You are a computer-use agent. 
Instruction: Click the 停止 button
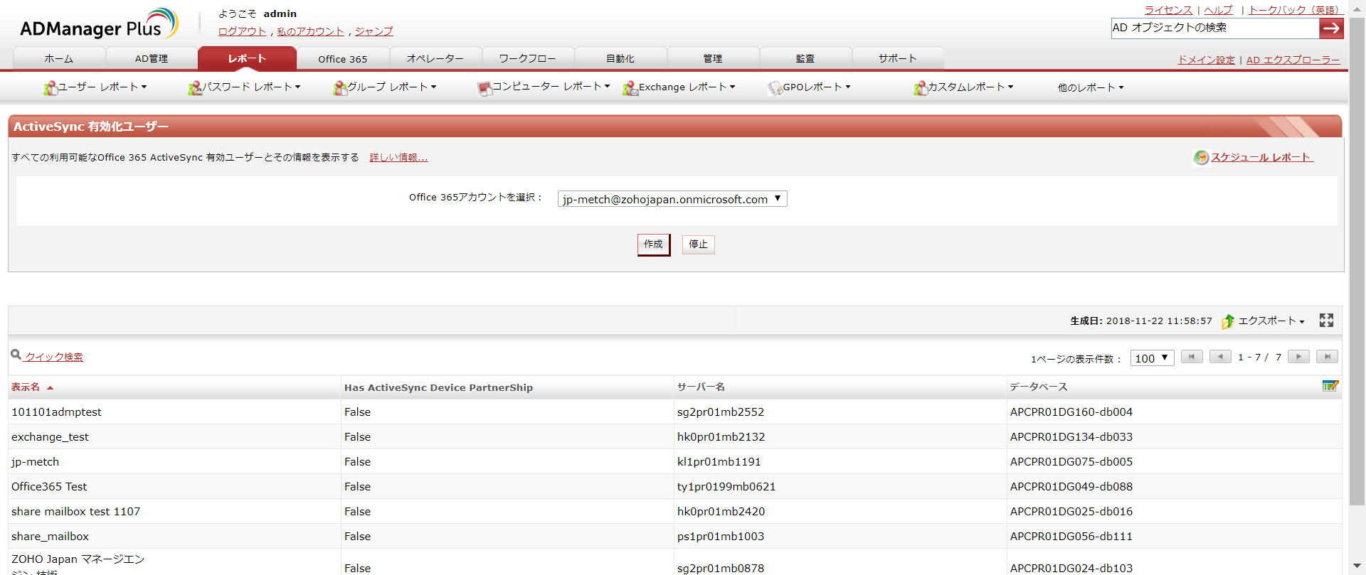pos(699,244)
